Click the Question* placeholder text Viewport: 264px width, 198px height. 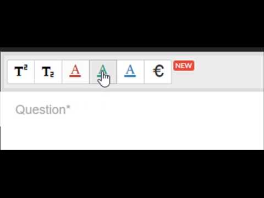pyautogui.click(x=43, y=109)
